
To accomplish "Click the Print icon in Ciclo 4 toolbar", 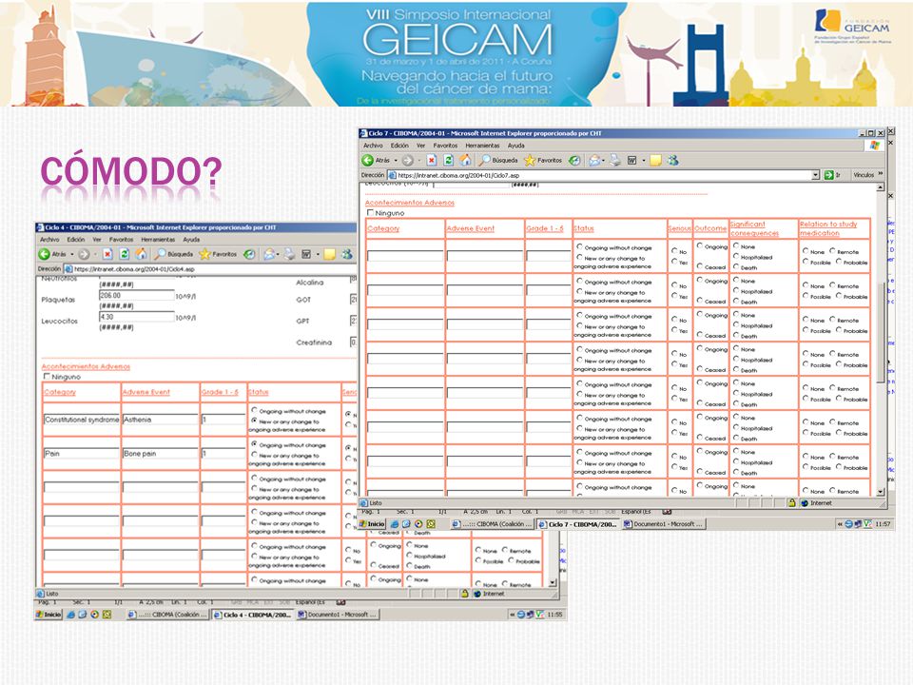I will 289,254.
